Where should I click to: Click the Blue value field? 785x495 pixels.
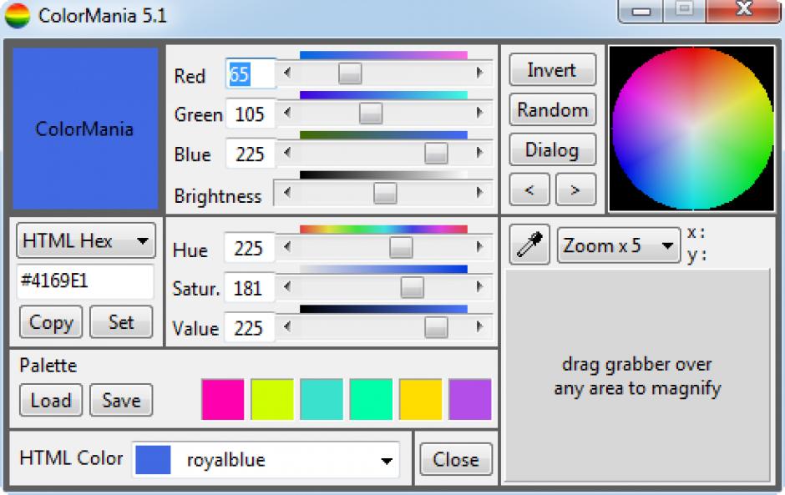251,154
